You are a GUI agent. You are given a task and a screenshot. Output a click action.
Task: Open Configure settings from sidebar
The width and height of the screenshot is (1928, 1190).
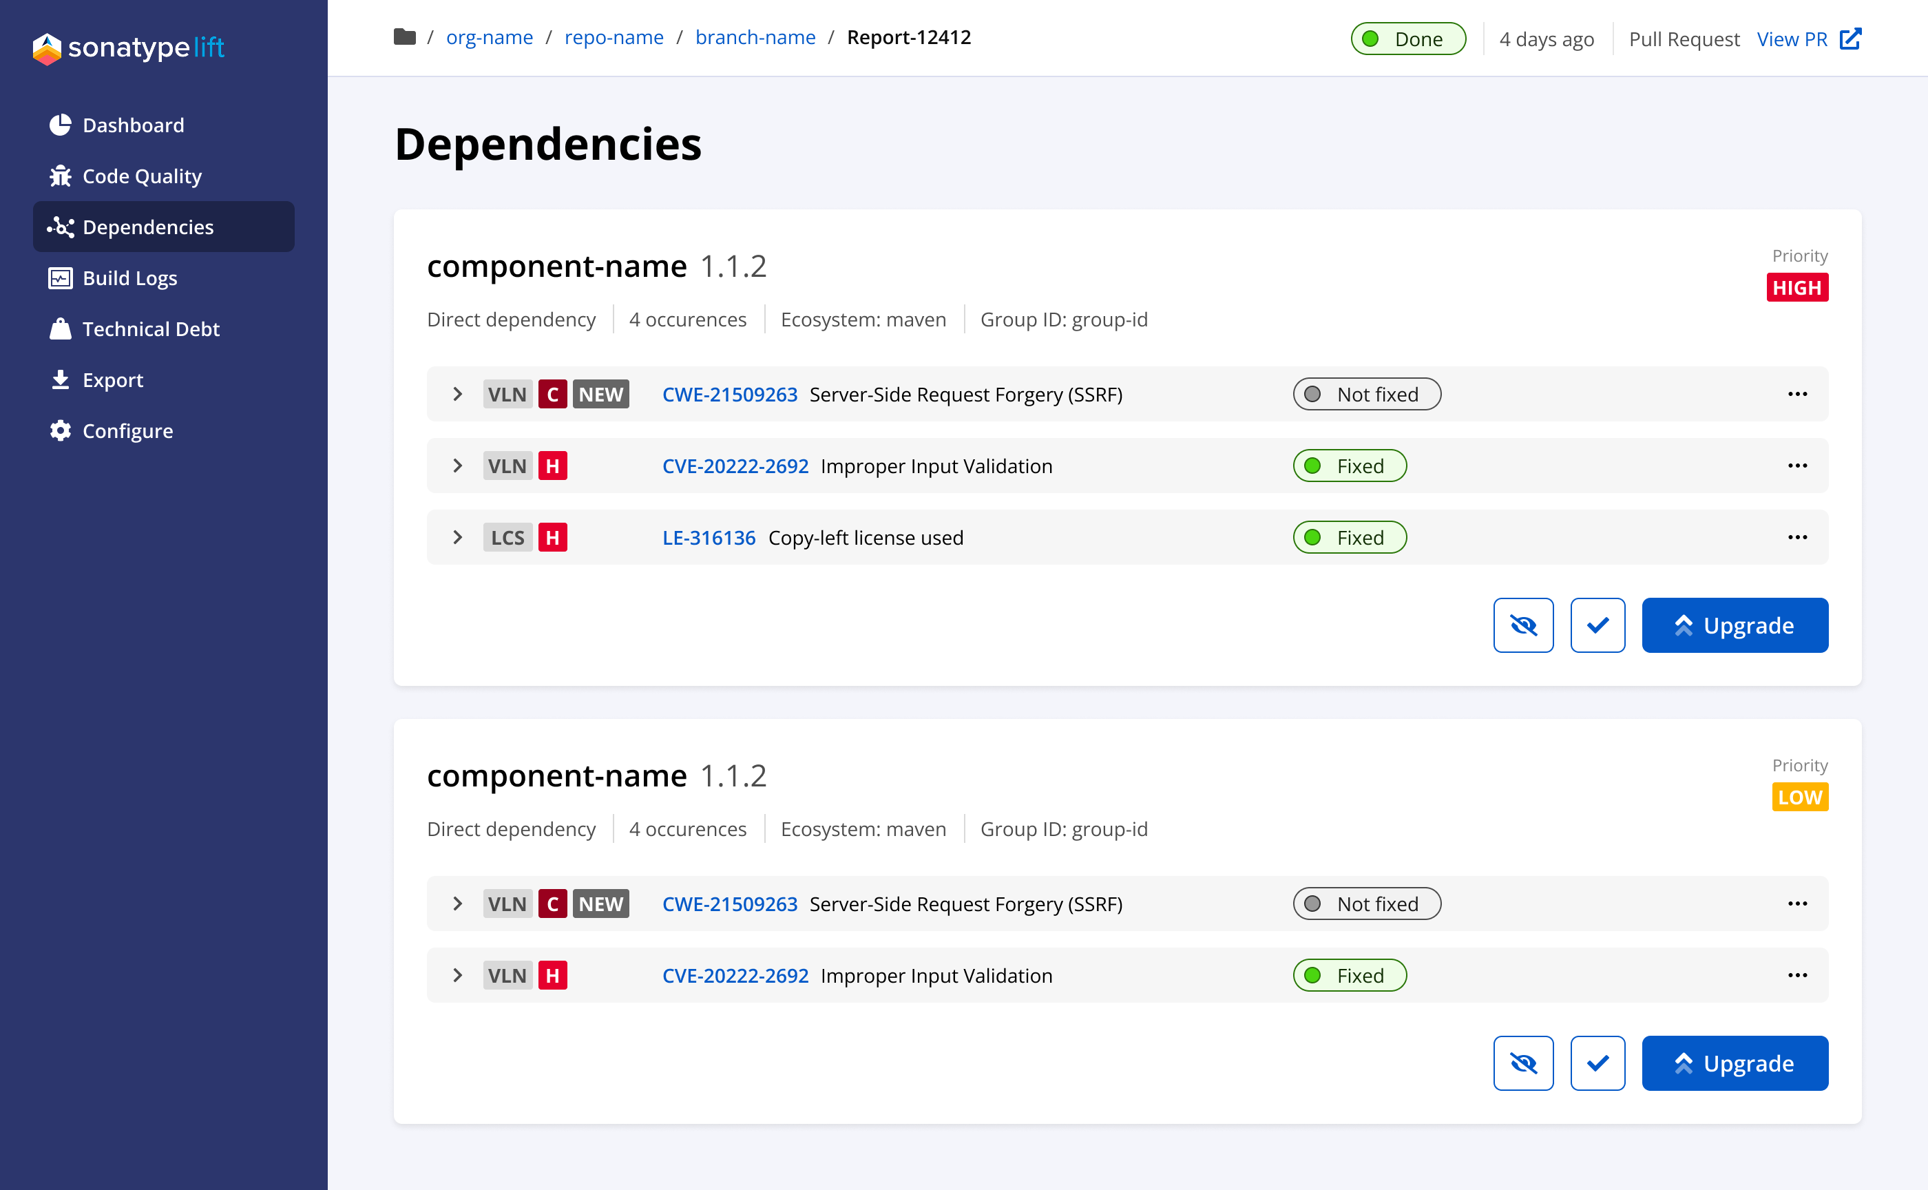pos(127,430)
